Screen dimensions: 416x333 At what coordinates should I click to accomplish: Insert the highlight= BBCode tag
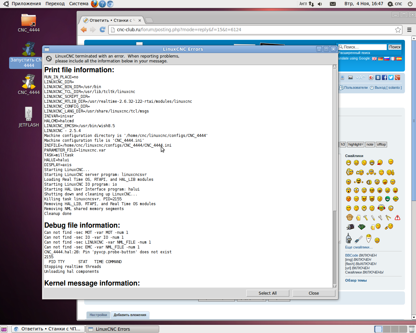click(x=356, y=144)
